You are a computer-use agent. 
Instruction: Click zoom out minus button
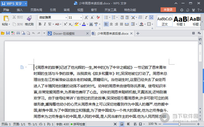pyautogui.click(x=160, y=124)
